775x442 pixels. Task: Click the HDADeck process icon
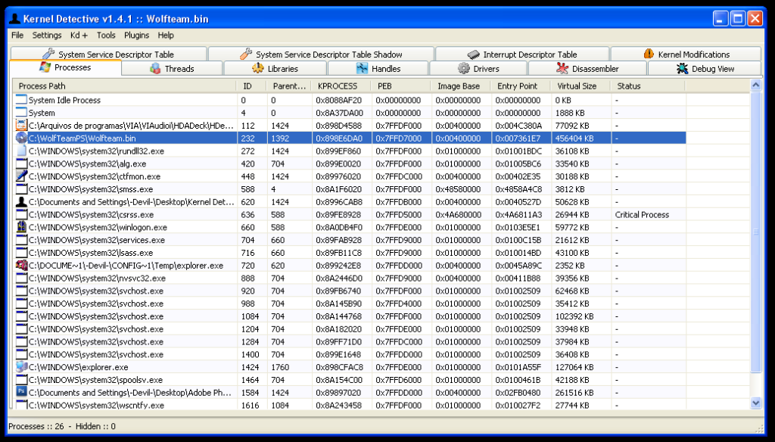click(x=21, y=126)
